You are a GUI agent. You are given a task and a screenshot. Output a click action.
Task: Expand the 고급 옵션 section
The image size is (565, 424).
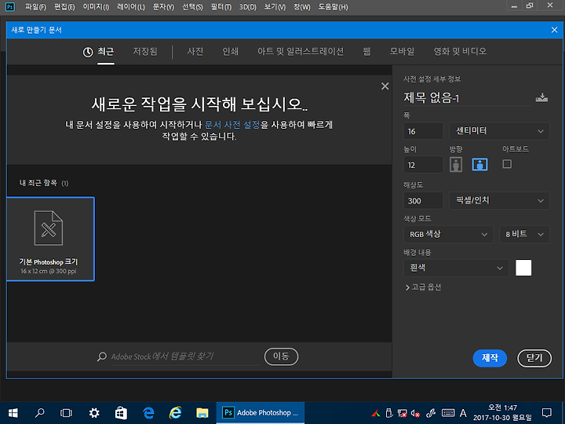(x=424, y=287)
